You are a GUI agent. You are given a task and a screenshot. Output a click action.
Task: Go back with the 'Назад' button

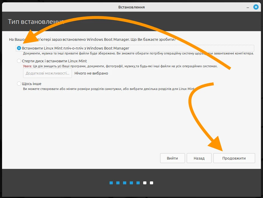coord(199,158)
